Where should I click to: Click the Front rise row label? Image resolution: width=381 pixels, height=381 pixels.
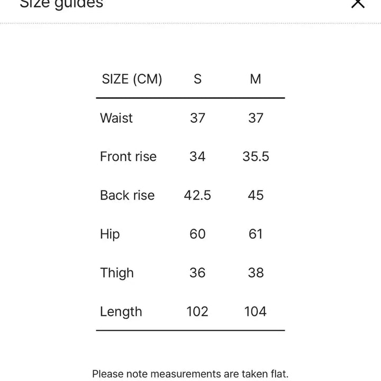128,156
